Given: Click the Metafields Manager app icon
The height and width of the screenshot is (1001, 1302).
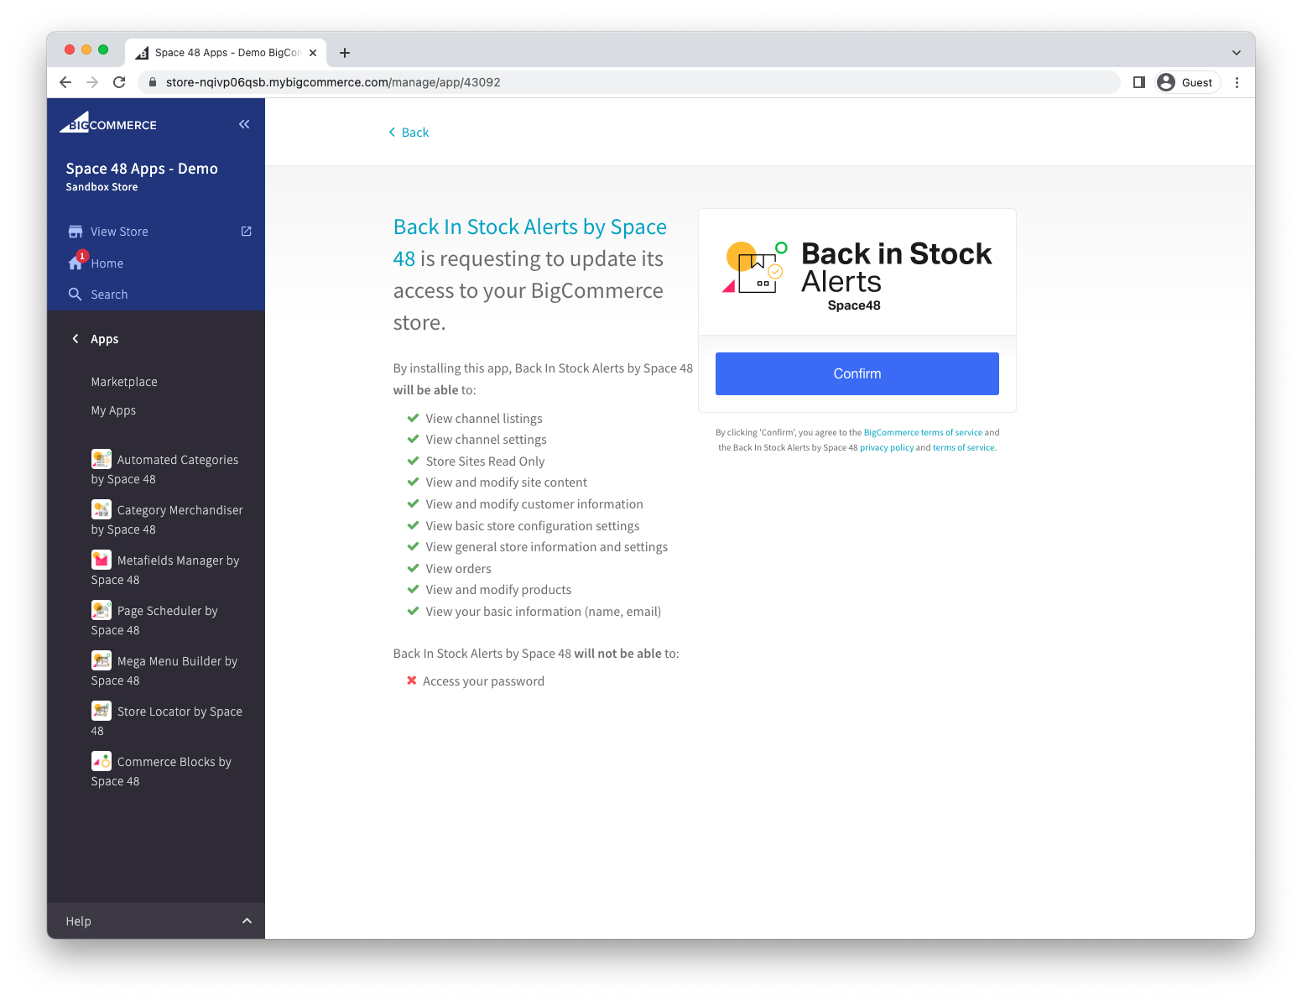Looking at the screenshot, I should tap(102, 560).
